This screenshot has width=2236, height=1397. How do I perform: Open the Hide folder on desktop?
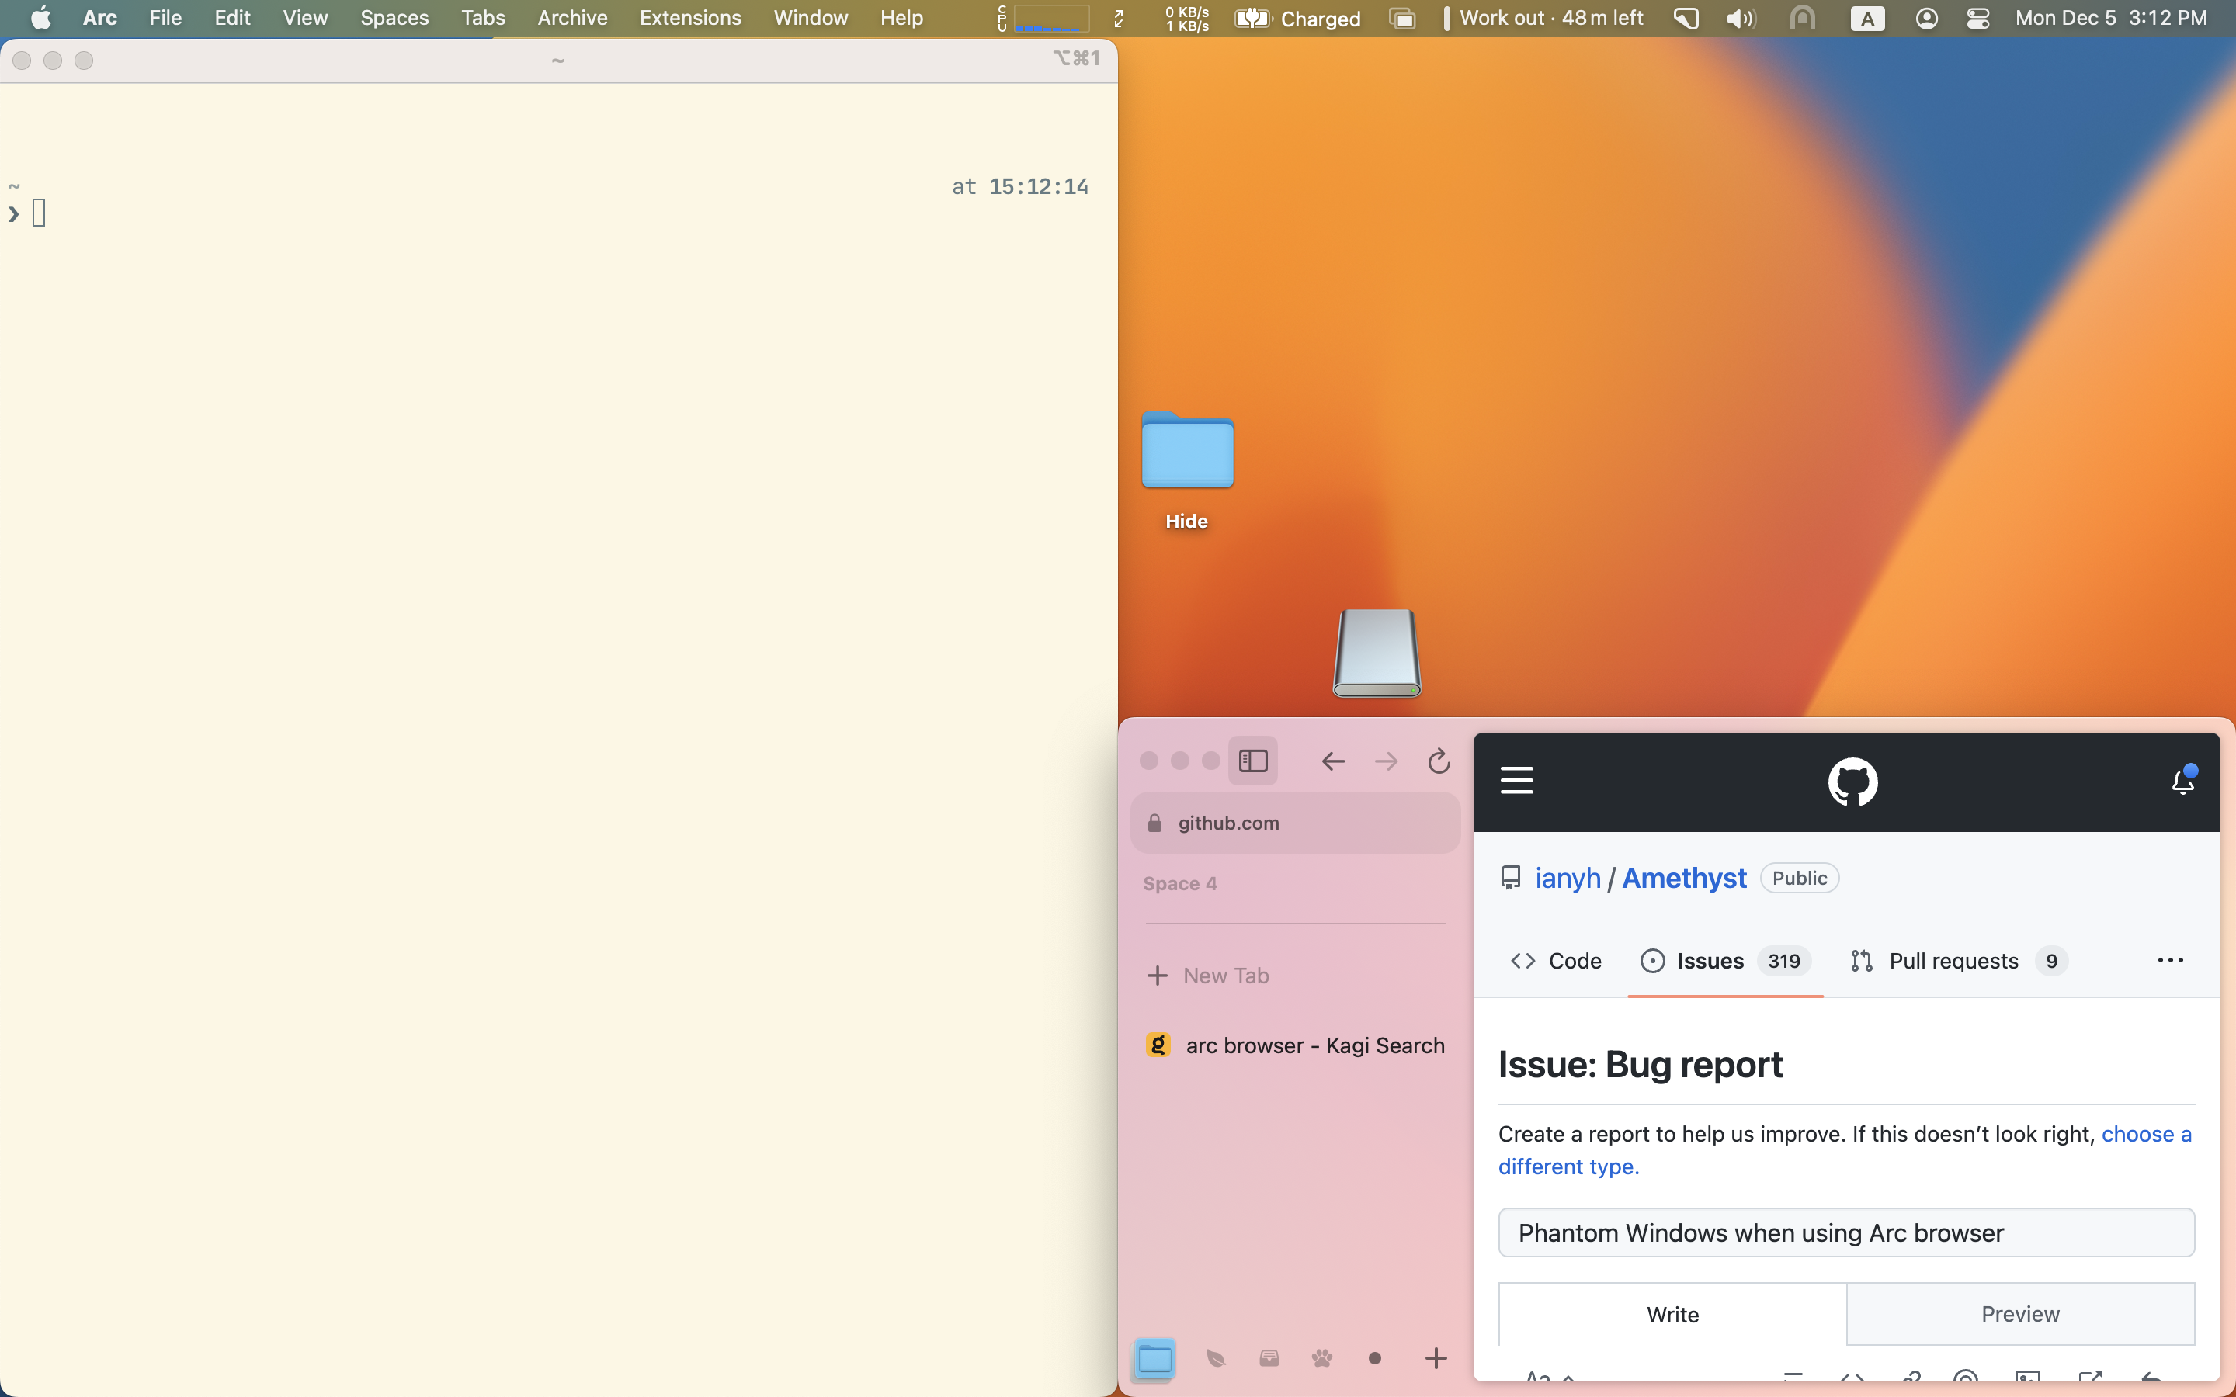tap(1187, 471)
